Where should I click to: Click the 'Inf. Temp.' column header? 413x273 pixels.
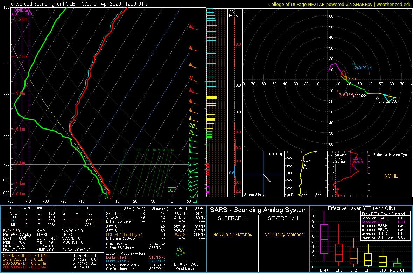tap(233, 13)
